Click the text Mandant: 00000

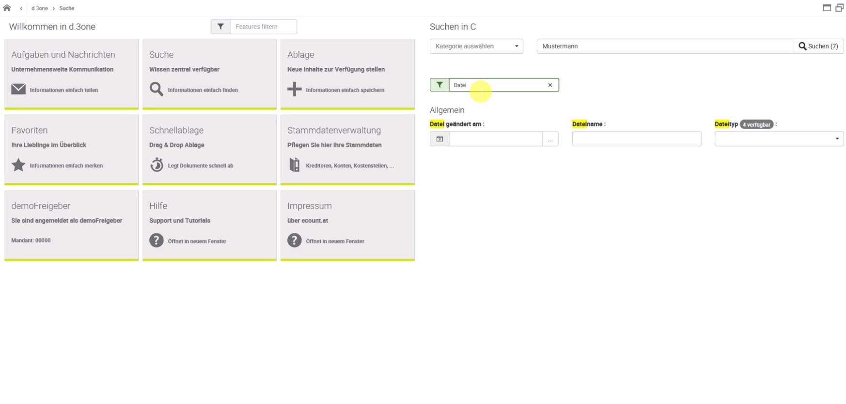click(x=31, y=240)
